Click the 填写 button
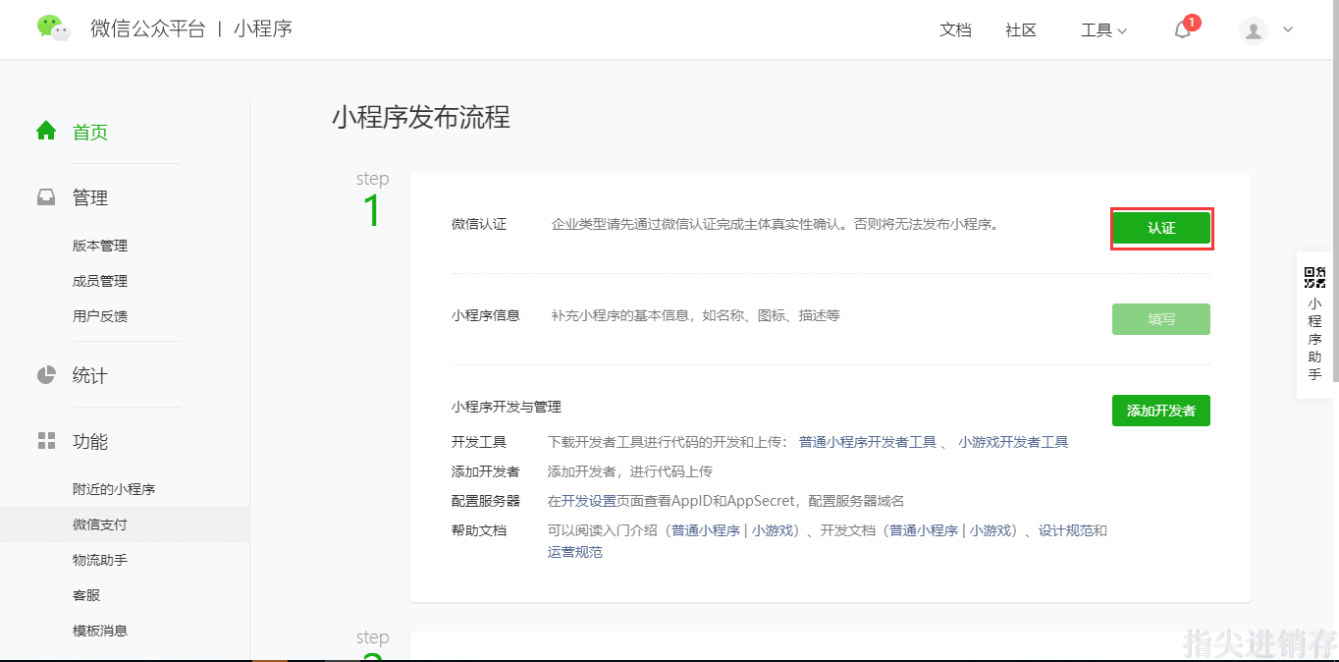Viewport: 1339px width, 662px height. pos(1161,319)
